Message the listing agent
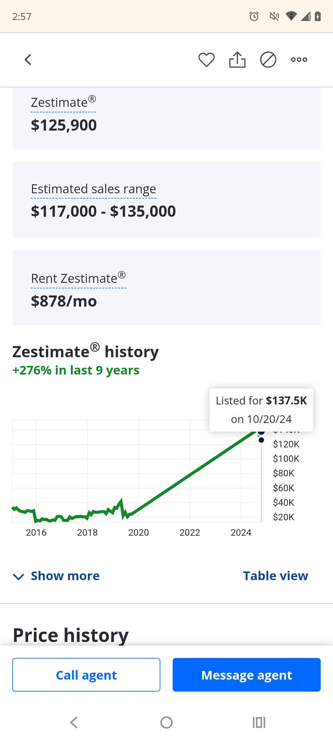333x741 pixels. [x=247, y=675]
